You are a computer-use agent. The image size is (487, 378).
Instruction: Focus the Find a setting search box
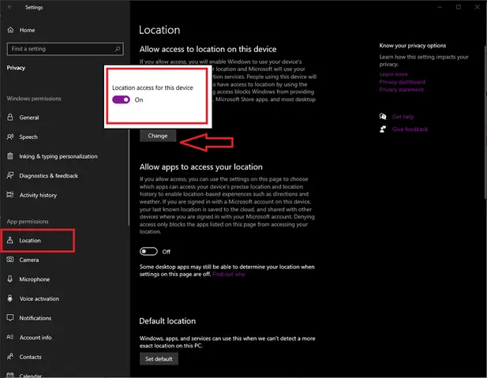pyautogui.click(x=65, y=49)
